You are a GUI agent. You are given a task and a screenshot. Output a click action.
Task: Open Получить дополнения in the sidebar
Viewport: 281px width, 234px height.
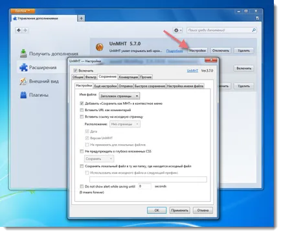[49, 54]
